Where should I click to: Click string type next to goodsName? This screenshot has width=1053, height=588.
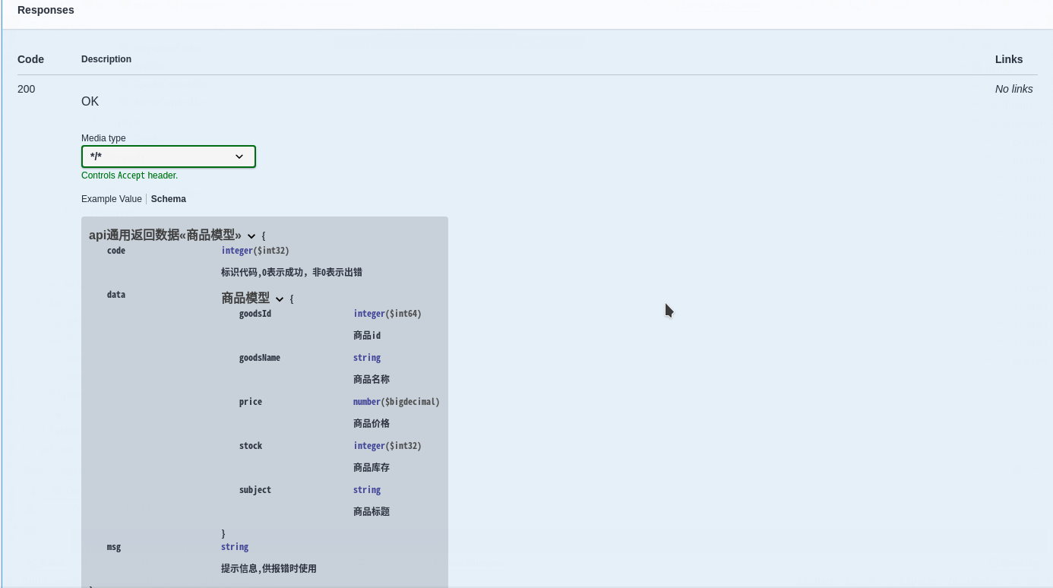coord(367,357)
